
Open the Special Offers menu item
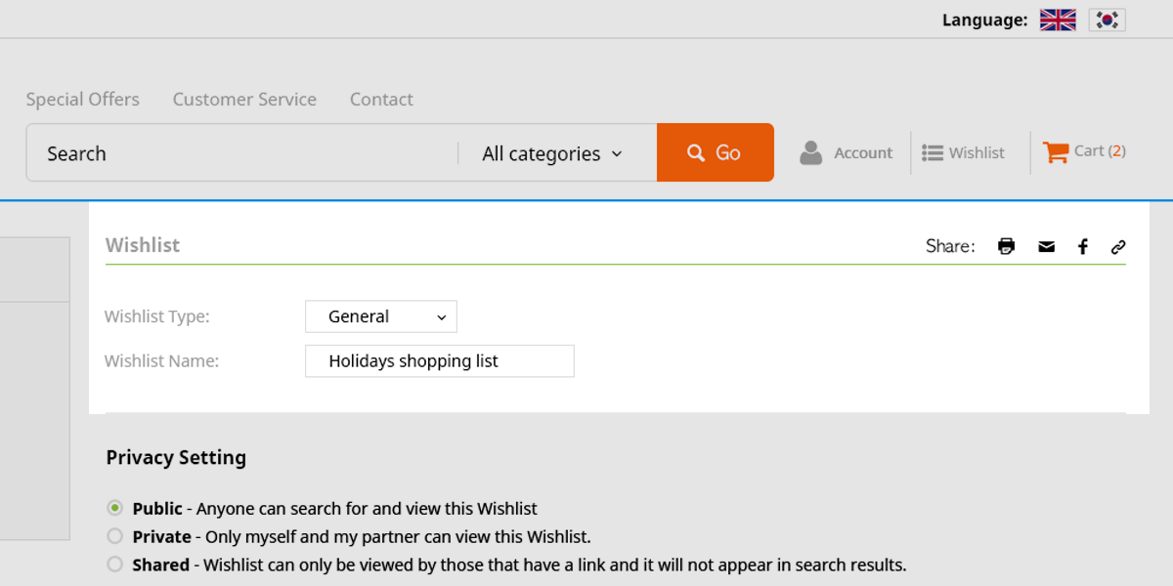coord(83,100)
